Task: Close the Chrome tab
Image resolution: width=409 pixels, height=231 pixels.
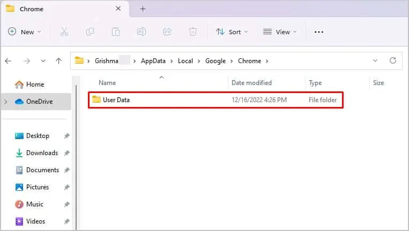Action: point(118,9)
